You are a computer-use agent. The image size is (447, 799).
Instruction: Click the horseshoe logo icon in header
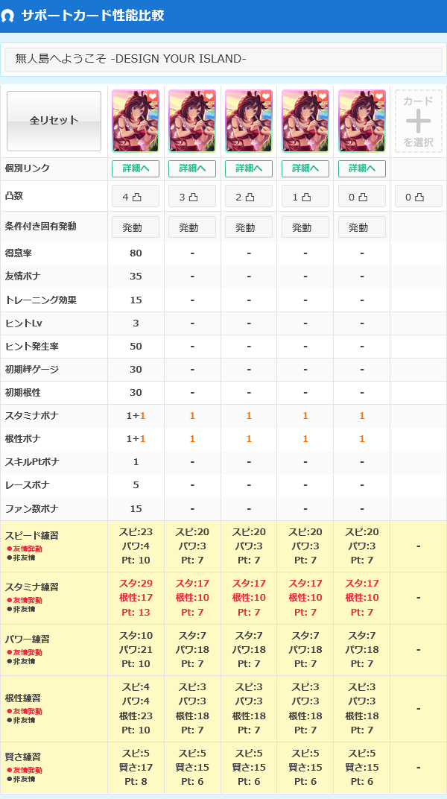point(7,16)
